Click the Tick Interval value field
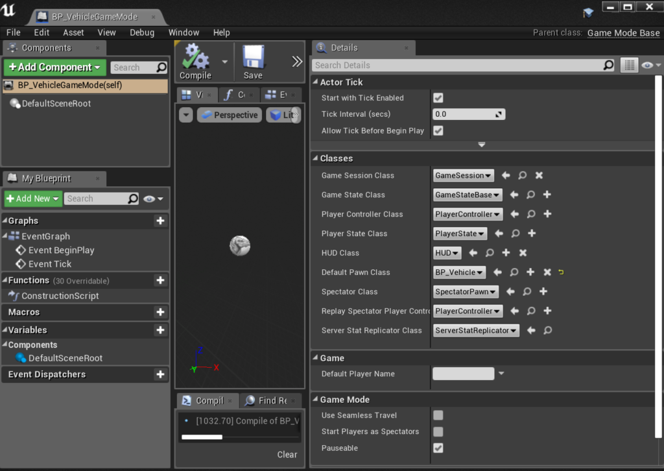664x471 pixels. tap(465, 114)
